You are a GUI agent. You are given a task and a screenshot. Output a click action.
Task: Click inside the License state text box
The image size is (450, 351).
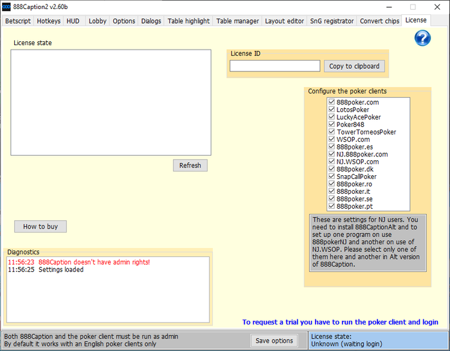pos(111,102)
